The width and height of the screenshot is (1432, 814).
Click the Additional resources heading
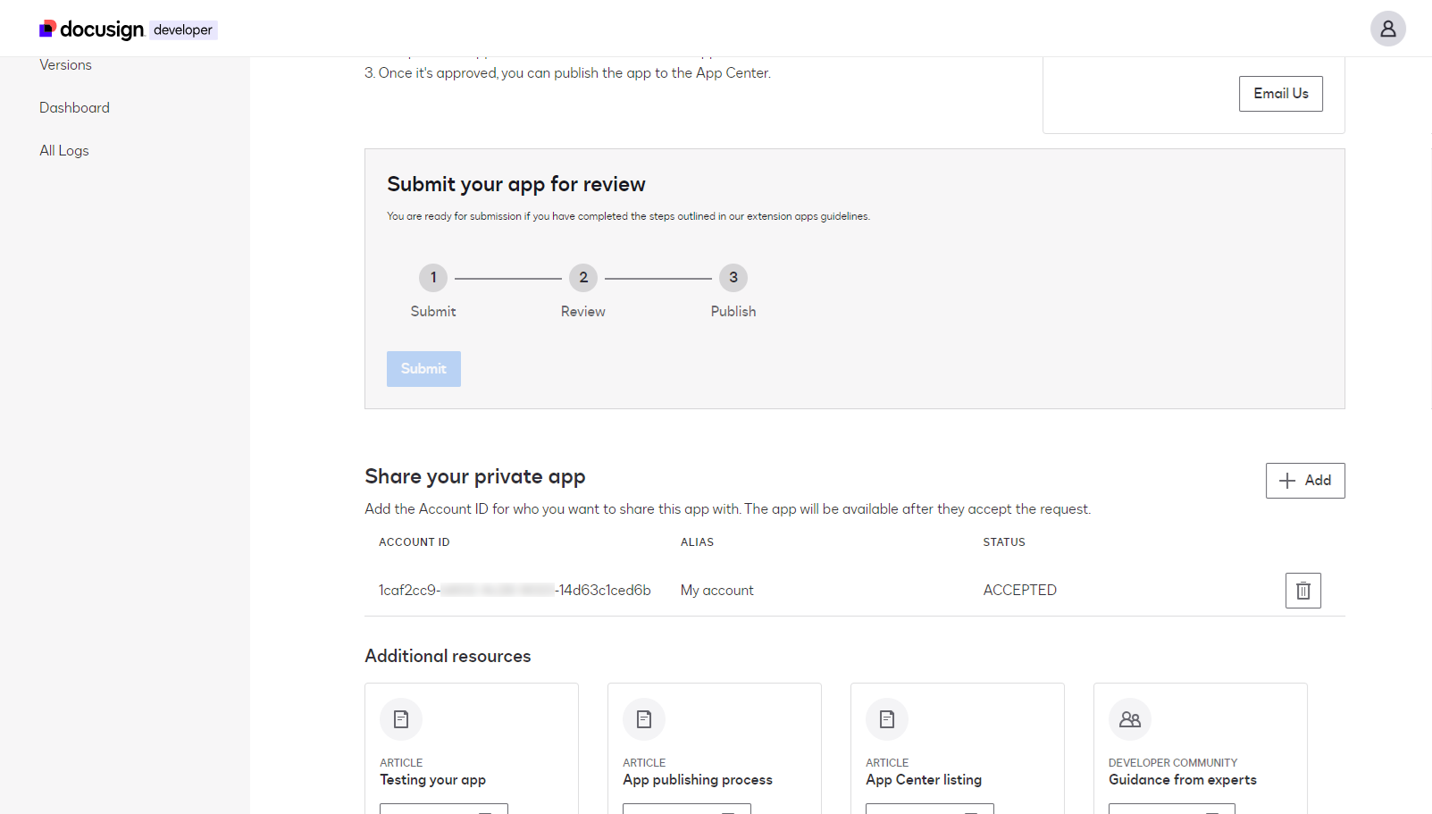pos(448,657)
